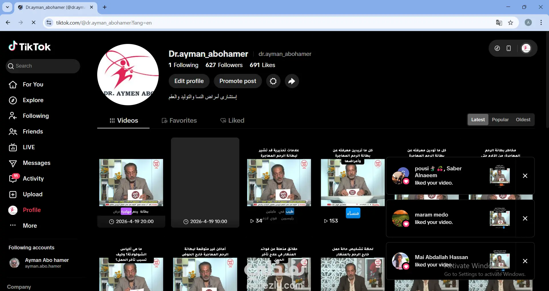Open the account avatar menu top right
This screenshot has height=291, width=549.
526,48
